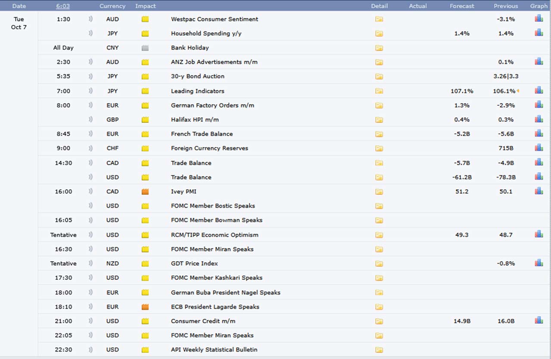Select the Tue Oct 7 date cell

click(19, 23)
